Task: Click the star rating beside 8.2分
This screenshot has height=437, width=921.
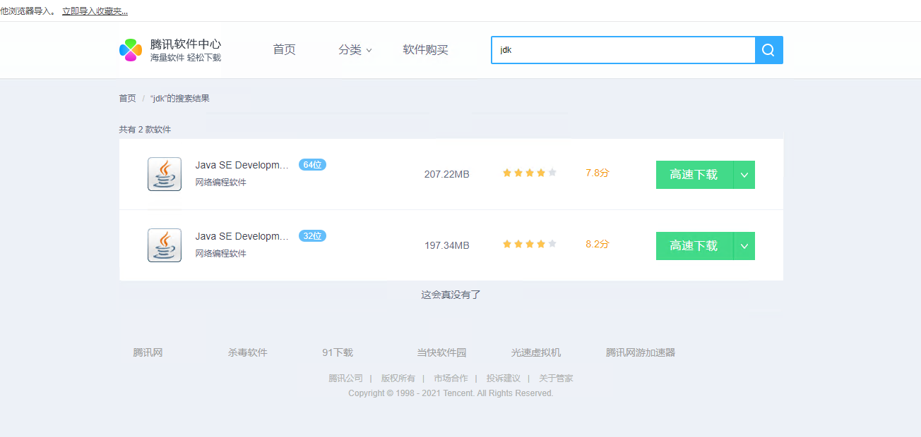Action: coord(530,244)
